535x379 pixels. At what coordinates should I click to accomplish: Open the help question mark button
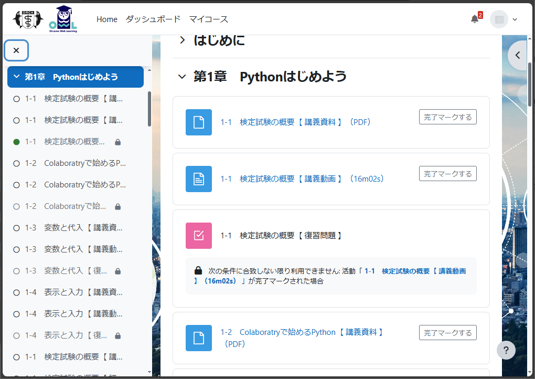coord(506,351)
